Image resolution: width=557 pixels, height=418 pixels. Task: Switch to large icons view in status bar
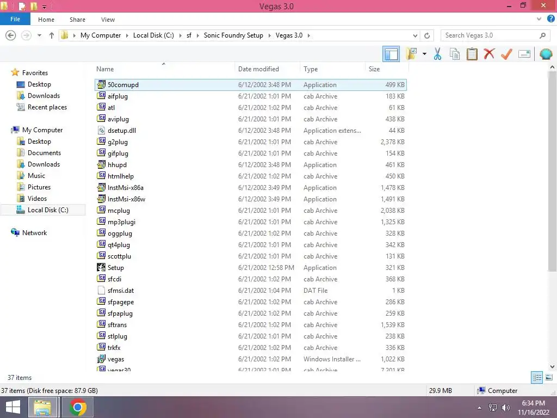549,377
